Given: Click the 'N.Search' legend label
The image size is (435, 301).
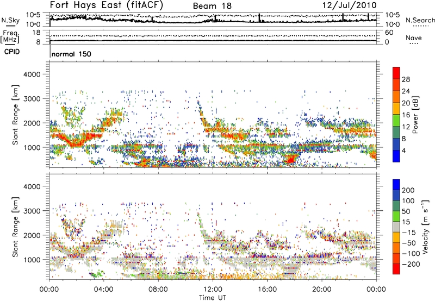Looking at the screenshot, I should point(420,20).
